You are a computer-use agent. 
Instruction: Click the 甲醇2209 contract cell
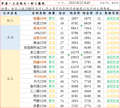point(34,101)
